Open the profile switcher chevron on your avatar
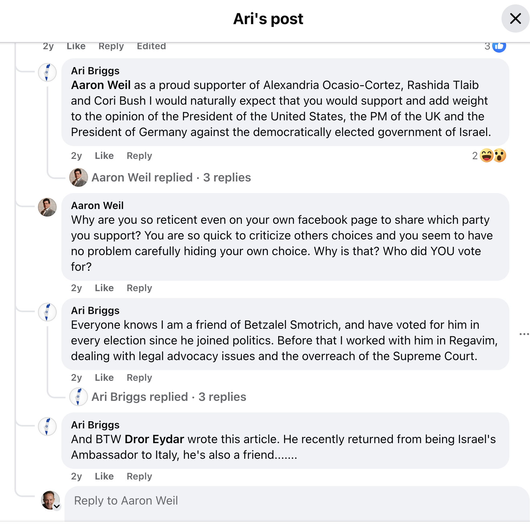530x524 pixels. [x=57, y=506]
